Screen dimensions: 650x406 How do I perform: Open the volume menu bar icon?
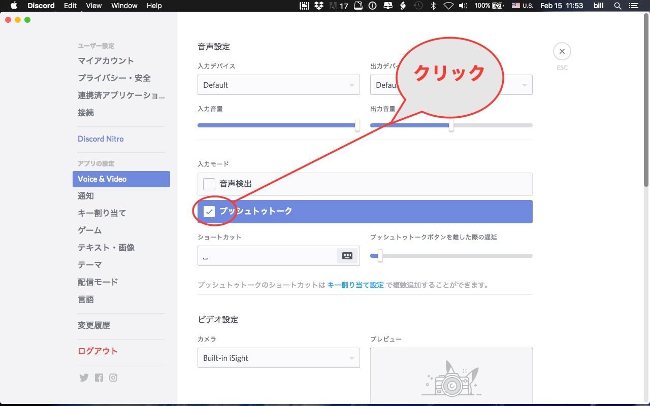click(463, 6)
